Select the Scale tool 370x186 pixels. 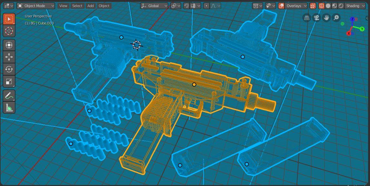tap(9, 81)
